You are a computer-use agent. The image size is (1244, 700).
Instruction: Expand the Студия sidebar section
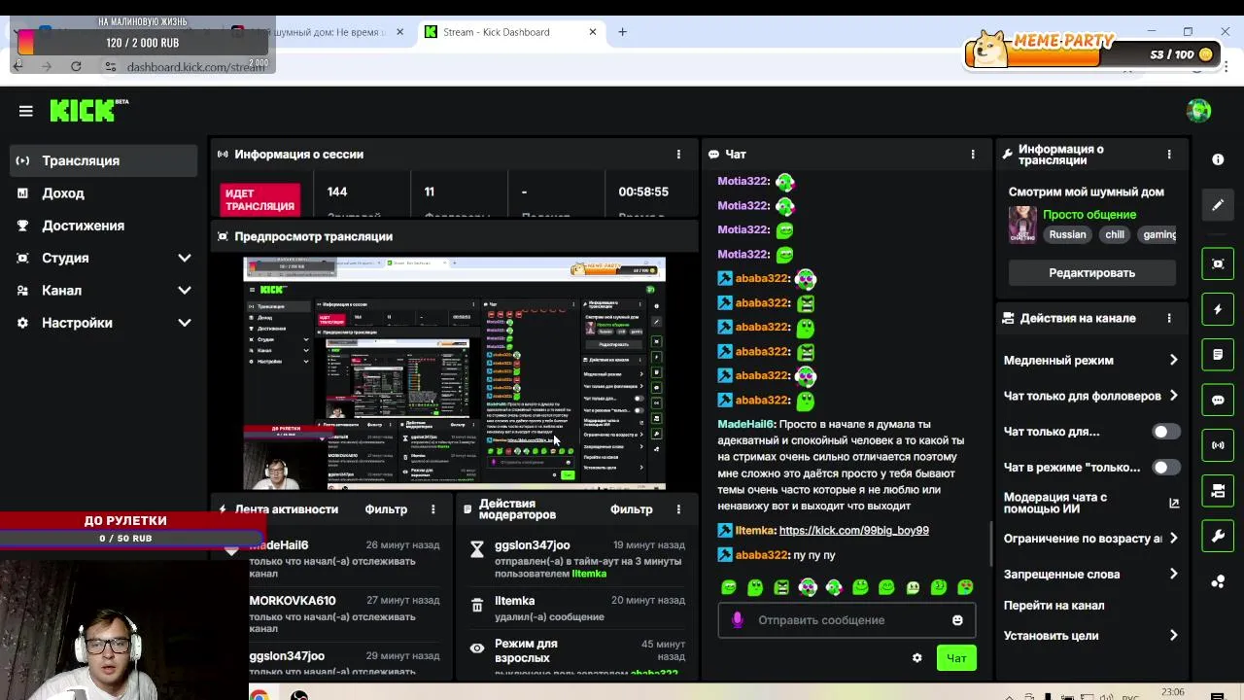click(x=105, y=258)
